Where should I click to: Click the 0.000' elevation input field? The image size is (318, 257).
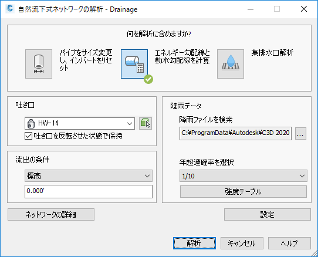point(89,191)
